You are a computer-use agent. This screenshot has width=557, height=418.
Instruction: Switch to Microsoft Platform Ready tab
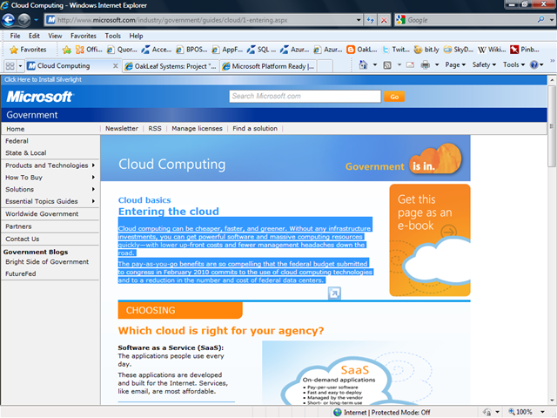click(268, 66)
